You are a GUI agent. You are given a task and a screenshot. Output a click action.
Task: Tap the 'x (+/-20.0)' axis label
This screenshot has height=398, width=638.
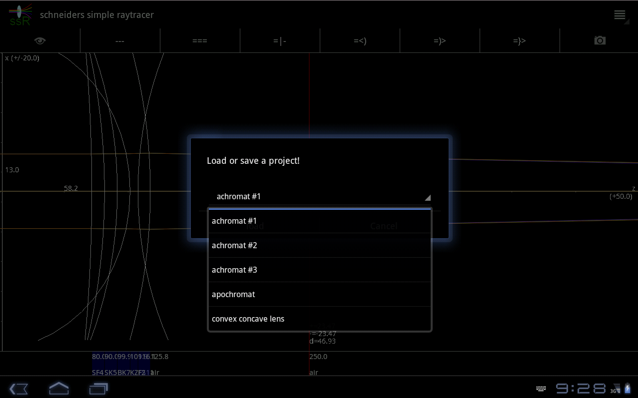pos(22,58)
